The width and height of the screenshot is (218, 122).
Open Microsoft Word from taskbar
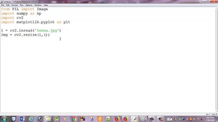tap(22, 119)
